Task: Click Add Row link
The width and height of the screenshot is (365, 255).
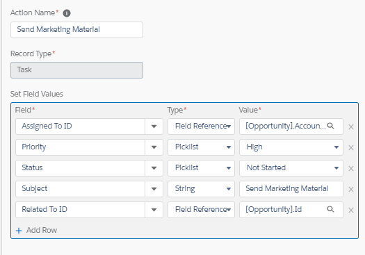Action: pyautogui.click(x=42, y=230)
